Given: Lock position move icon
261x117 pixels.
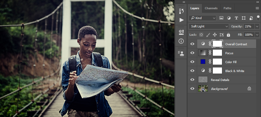Looking at the screenshot, I should click(x=215, y=35).
